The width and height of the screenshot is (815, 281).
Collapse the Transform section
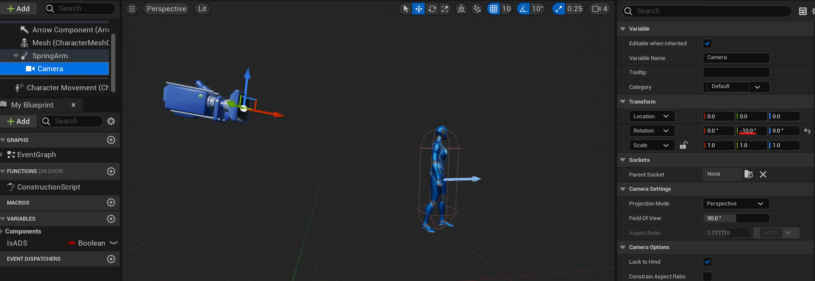[x=623, y=101]
